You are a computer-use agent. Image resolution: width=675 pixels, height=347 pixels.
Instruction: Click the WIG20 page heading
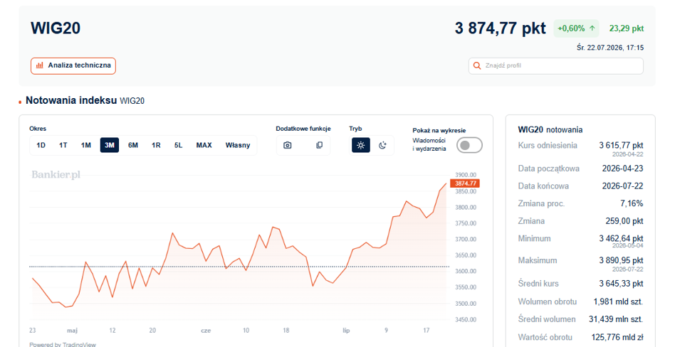(56, 28)
